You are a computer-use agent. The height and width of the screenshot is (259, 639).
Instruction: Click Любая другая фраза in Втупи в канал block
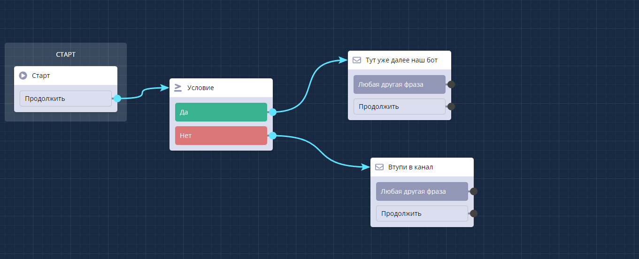coord(422,191)
